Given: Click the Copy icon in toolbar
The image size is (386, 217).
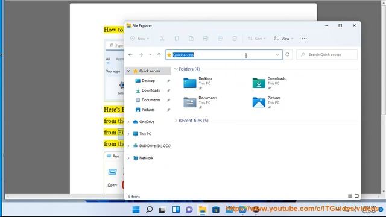Looking at the screenshot, I should 177,39.
